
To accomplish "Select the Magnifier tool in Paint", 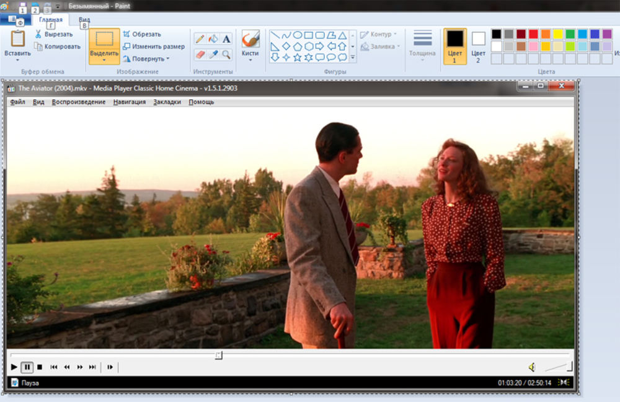I will click(x=226, y=54).
